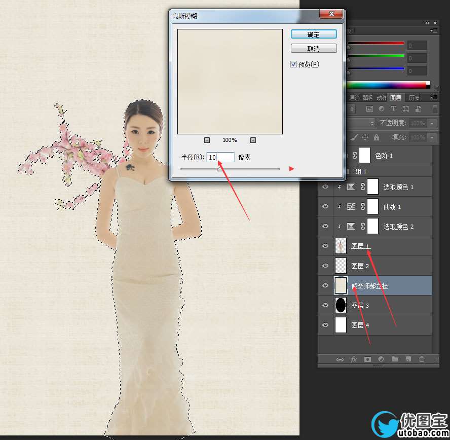Screen dimensions: 450x440
Task: Open the color panel flyout menu
Action: click(434, 30)
